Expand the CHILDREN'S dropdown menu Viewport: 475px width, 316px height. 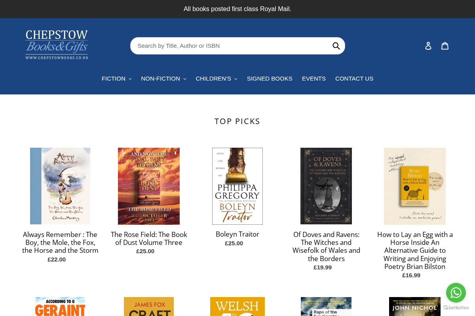click(217, 79)
